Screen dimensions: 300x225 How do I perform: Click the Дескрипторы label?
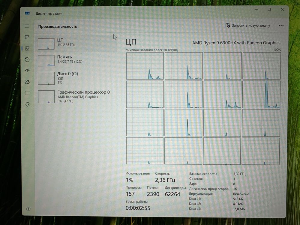[x=175, y=188]
